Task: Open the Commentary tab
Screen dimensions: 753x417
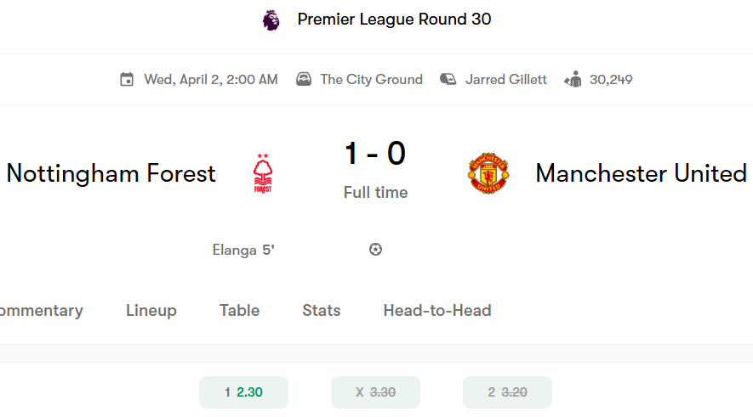Action: (x=41, y=311)
